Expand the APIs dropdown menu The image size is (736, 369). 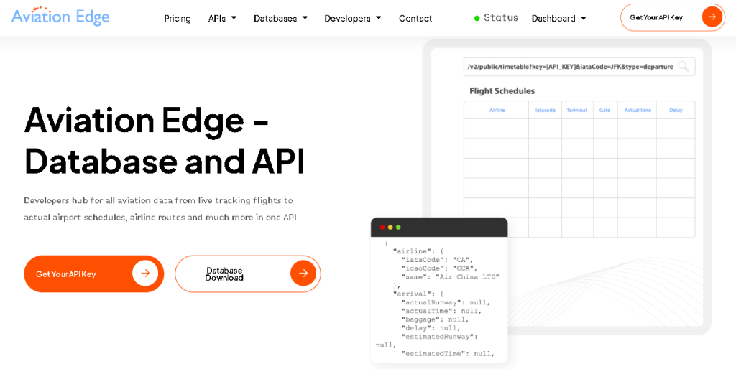[x=222, y=18]
